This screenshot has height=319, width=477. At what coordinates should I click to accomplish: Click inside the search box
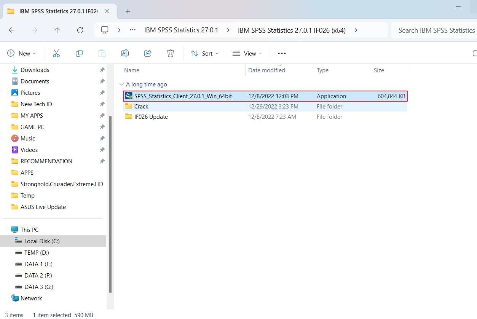(x=434, y=30)
